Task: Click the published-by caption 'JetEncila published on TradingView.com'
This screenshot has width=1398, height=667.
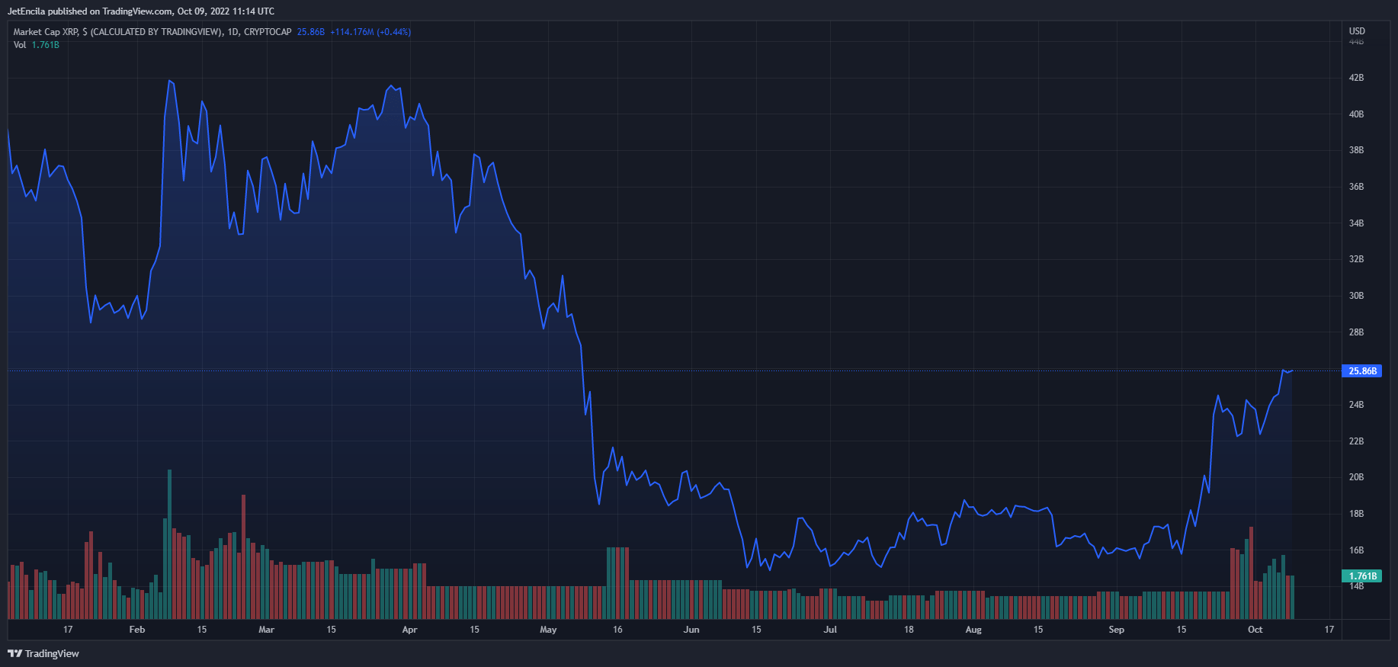Action: pyautogui.click(x=90, y=11)
